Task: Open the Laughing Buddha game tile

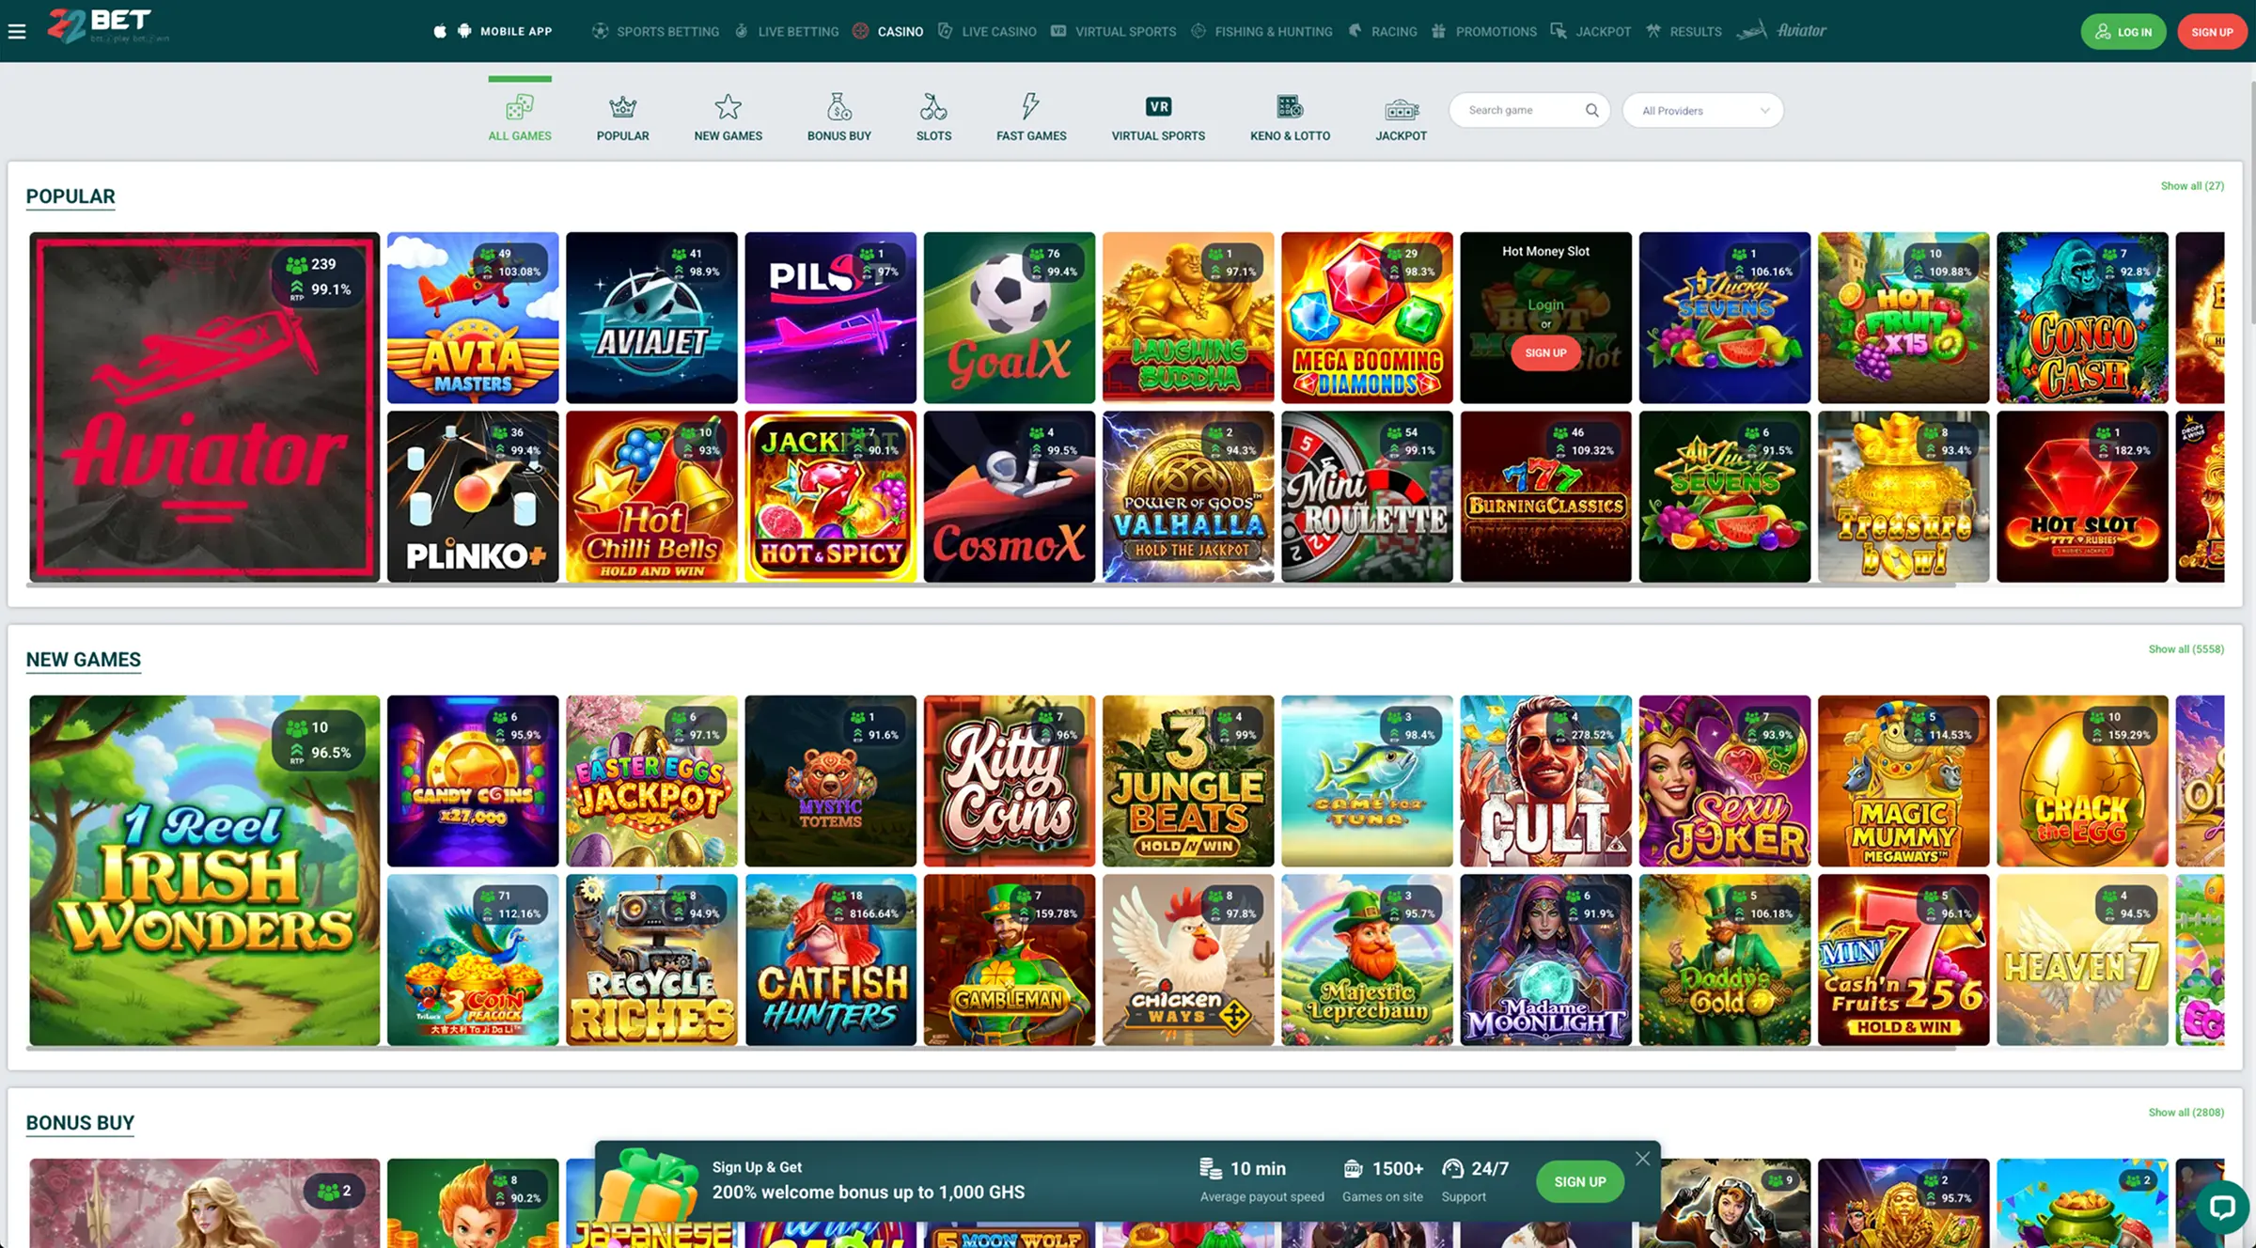Action: (x=1188, y=318)
